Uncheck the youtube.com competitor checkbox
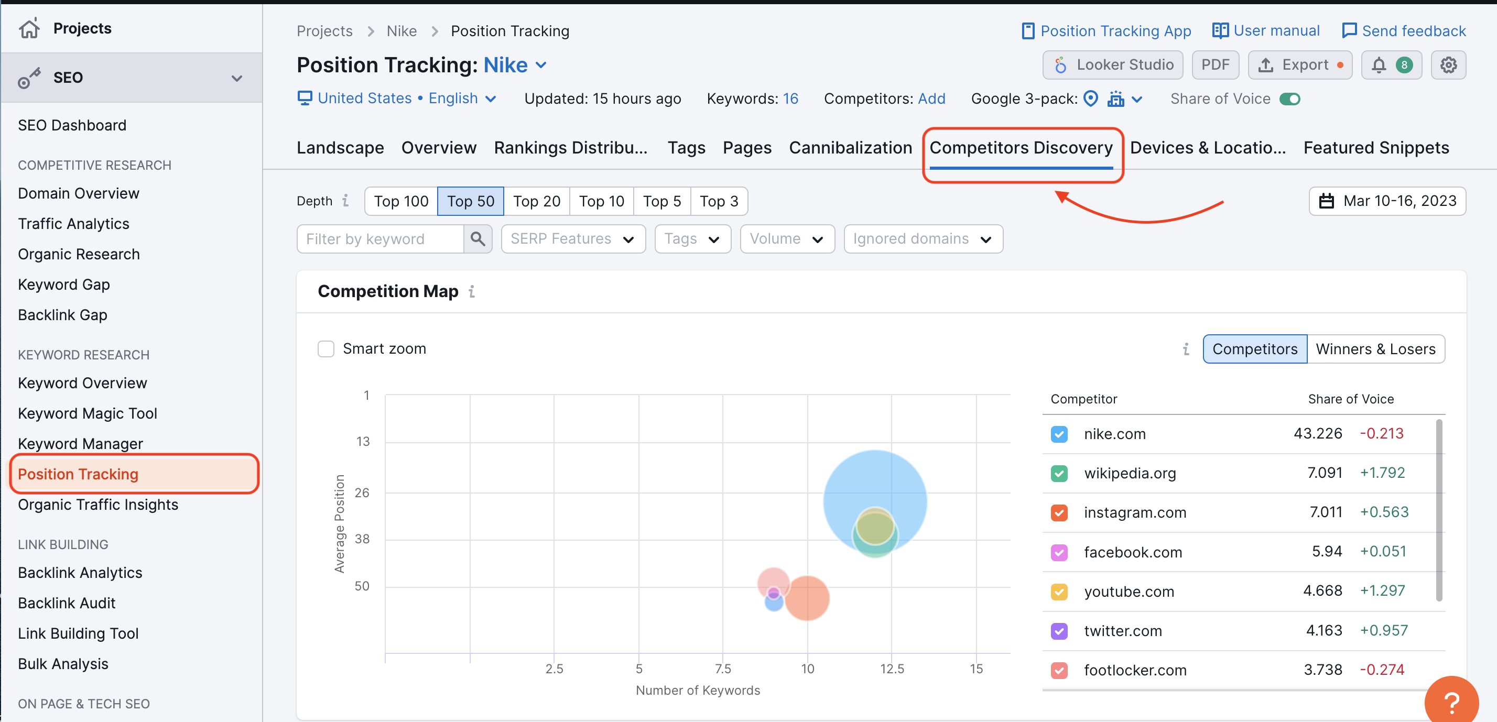 (x=1059, y=592)
